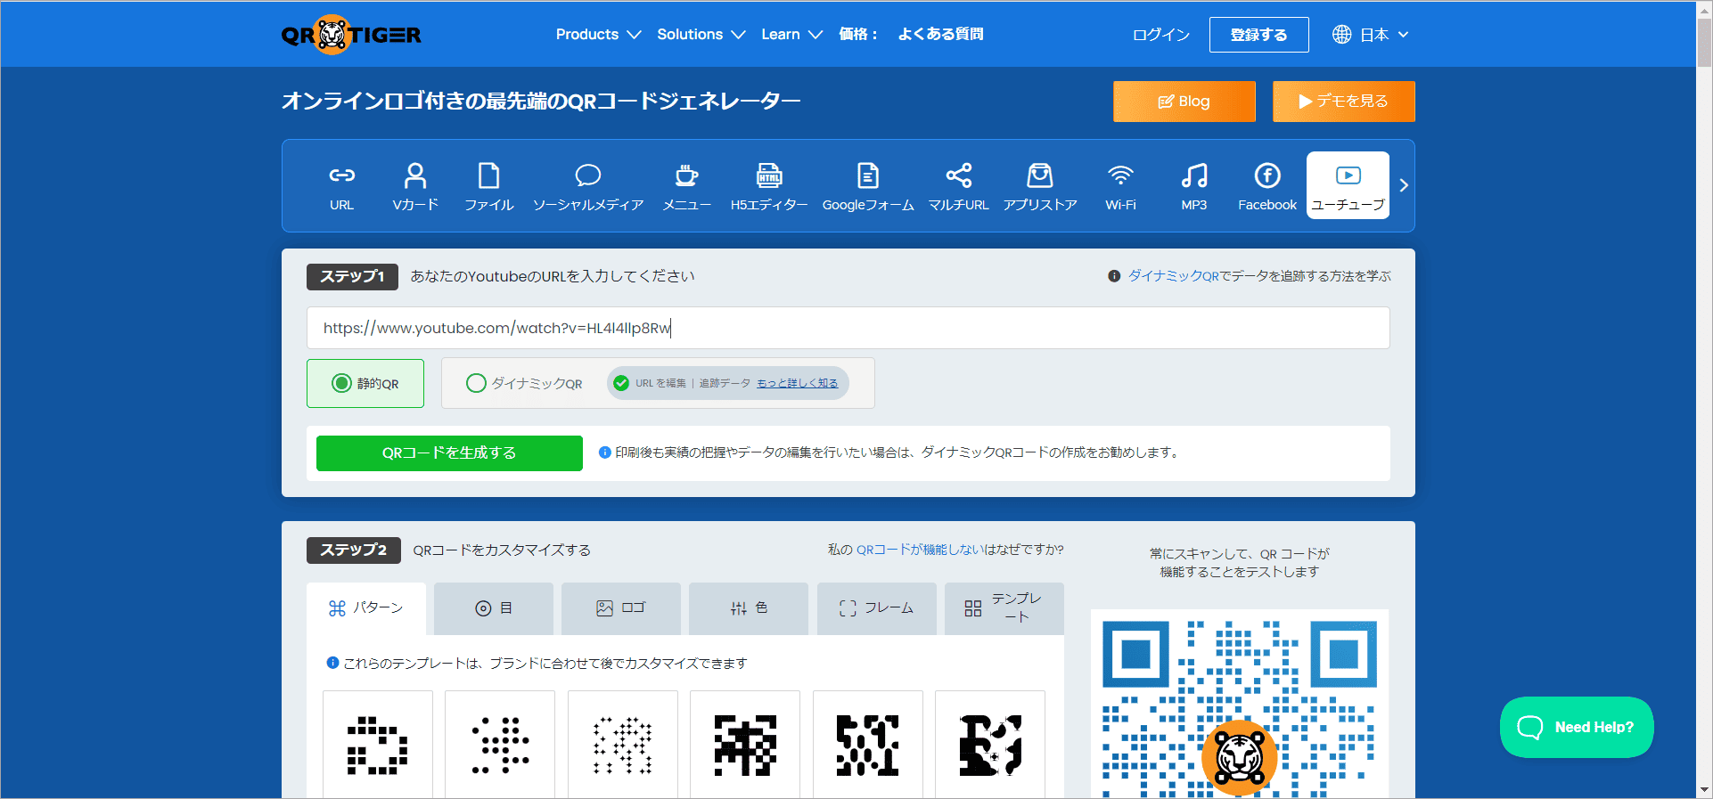Click the 登録する button
Viewport: 1713px width, 799px height.
click(x=1258, y=34)
